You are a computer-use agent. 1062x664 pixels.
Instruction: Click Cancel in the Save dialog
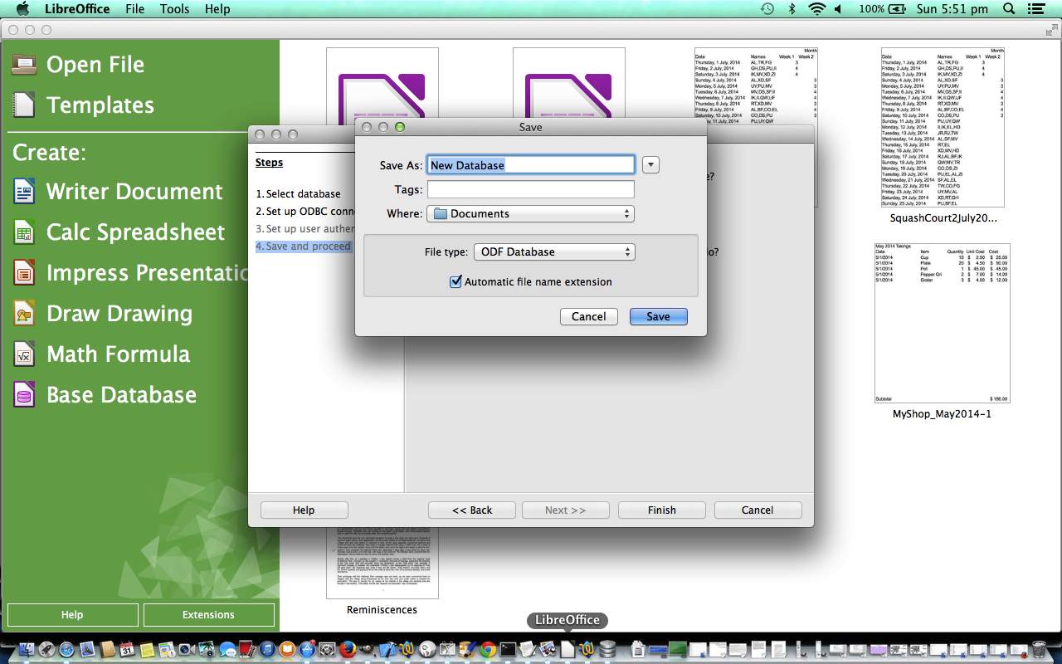tap(589, 317)
